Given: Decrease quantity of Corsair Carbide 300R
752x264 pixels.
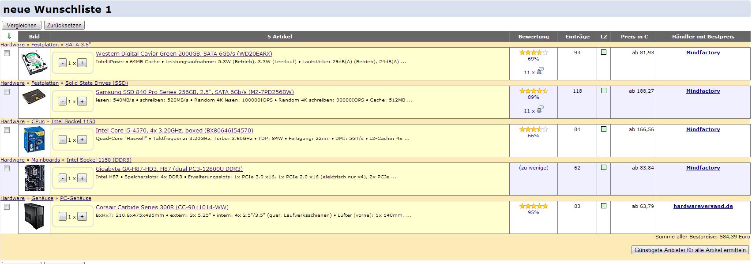Looking at the screenshot, I should (63, 217).
